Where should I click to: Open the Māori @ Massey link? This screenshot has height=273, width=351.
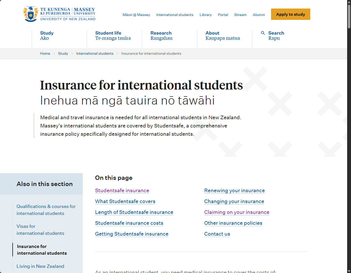(x=136, y=15)
